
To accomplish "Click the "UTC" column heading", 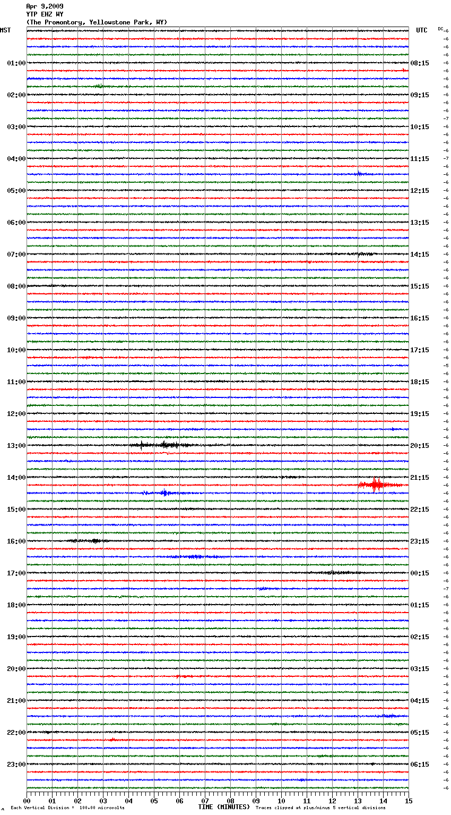I will (422, 30).
